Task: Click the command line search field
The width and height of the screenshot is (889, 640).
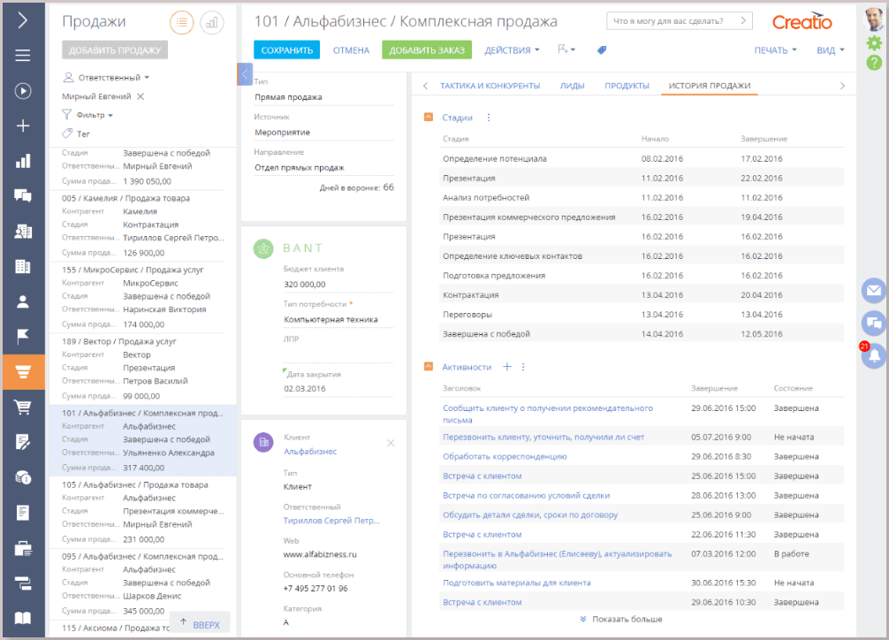Action: click(x=680, y=21)
